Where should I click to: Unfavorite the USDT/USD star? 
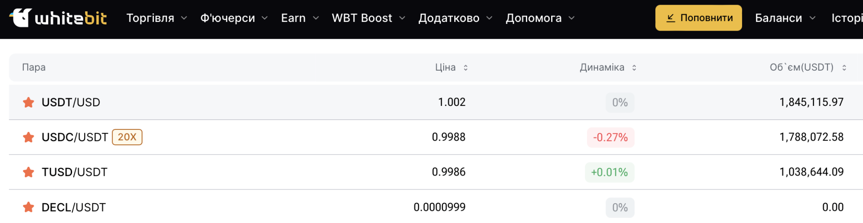[29, 102]
